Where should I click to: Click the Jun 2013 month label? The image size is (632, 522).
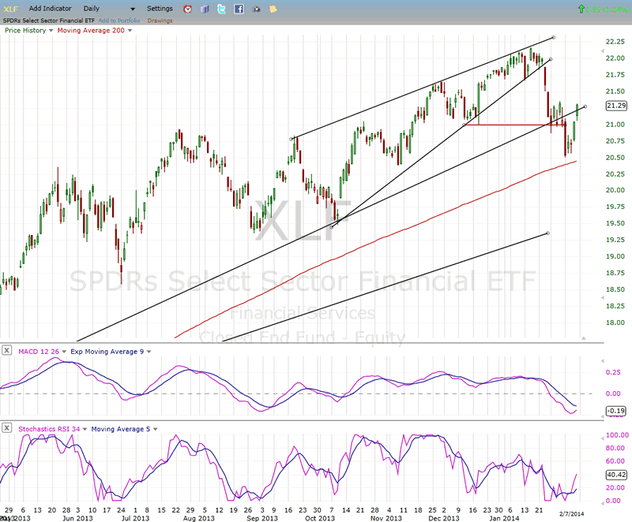(x=77, y=518)
